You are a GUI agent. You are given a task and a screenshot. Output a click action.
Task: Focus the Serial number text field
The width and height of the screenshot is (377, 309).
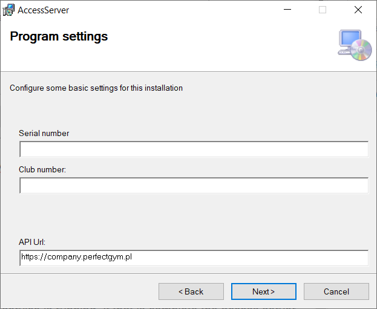coord(194,149)
